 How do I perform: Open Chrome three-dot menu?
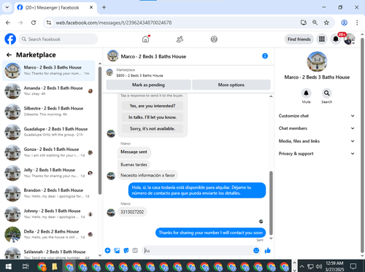pos(357,23)
